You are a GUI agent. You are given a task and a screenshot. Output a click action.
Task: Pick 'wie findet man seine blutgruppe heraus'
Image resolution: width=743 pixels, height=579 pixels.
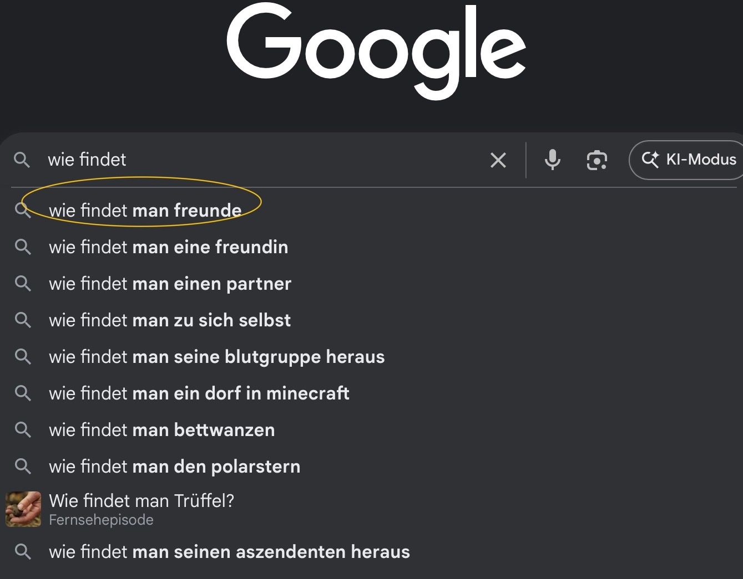pyautogui.click(x=216, y=357)
